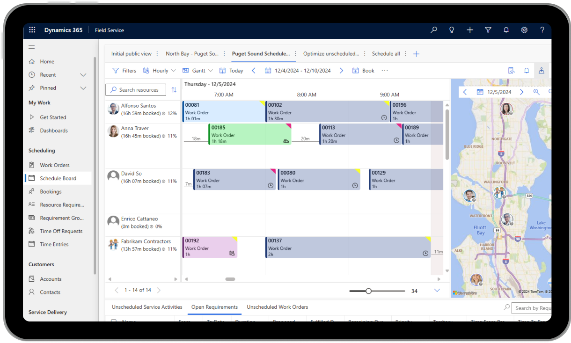Click next date range arrow
Image resolution: width=571 pixels, height=343 pixels.
[x=341, y=71]
